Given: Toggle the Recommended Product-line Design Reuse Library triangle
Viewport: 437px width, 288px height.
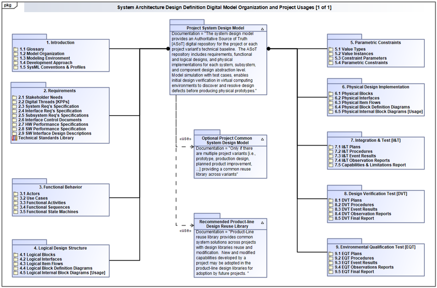Looking at the screenshot, I should pyautogui.click(x=262, y=222).
